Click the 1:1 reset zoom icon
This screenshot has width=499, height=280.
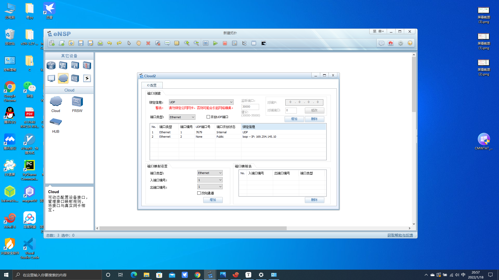coord(206,43)
